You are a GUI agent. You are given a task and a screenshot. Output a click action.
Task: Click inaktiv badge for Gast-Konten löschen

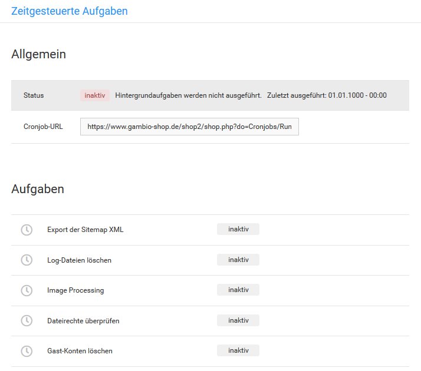coord(238,350)
